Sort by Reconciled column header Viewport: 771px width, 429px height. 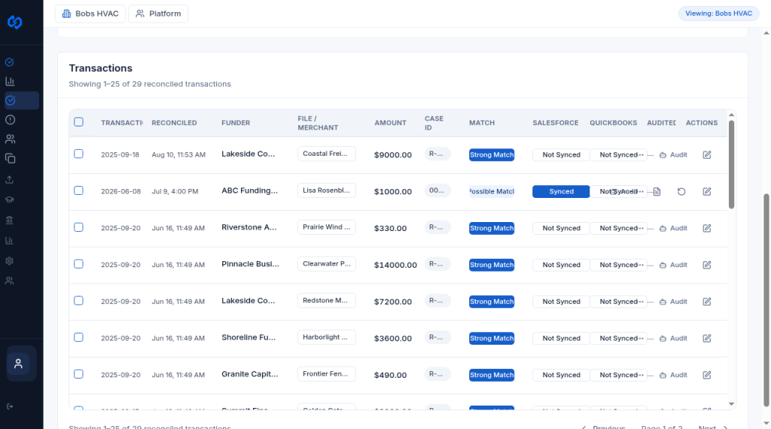(174, 123)
